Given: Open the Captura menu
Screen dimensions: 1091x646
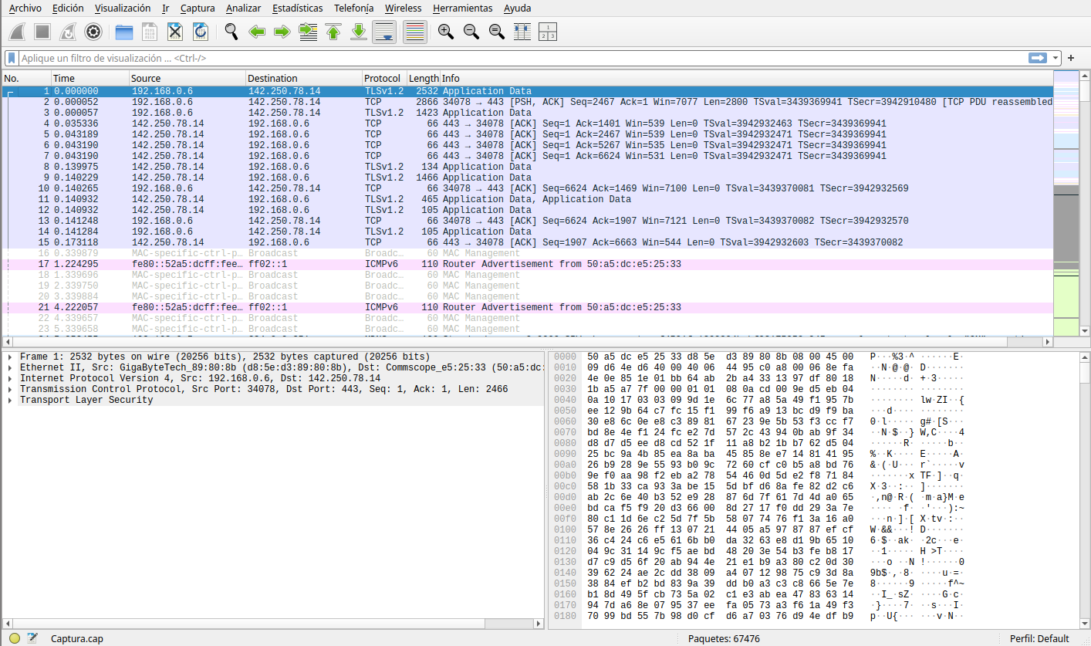Looking at the screenshot, I should 198,8.
